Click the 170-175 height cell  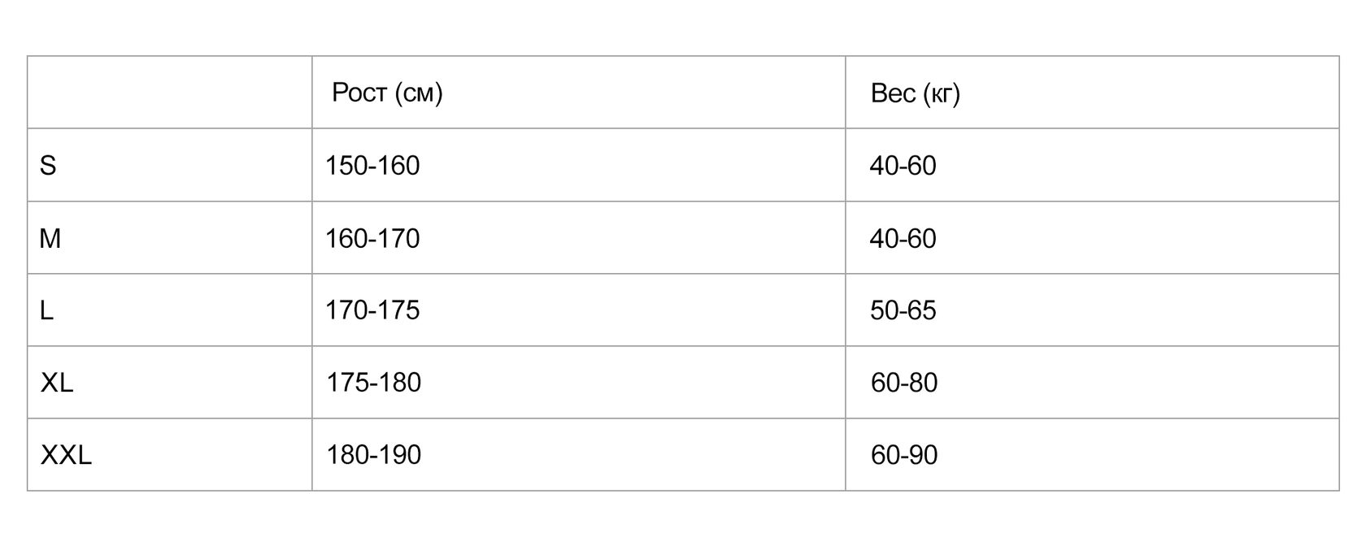pyautogui.click(x=372, y=310)
